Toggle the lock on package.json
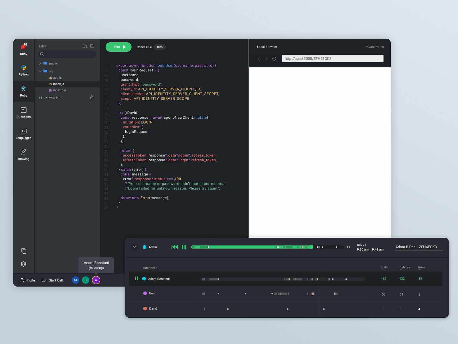 point(92,97)
